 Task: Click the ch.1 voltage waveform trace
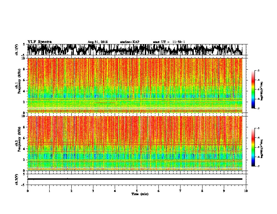coord(135,50)
